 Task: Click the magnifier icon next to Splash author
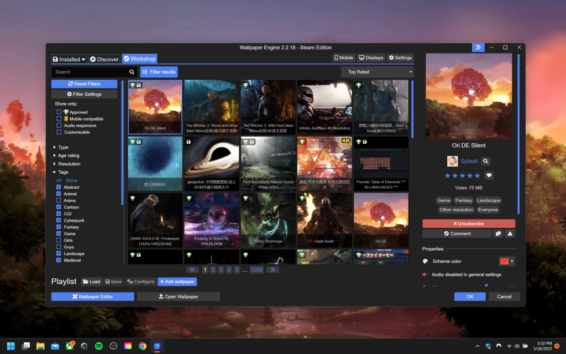point(485,161)
